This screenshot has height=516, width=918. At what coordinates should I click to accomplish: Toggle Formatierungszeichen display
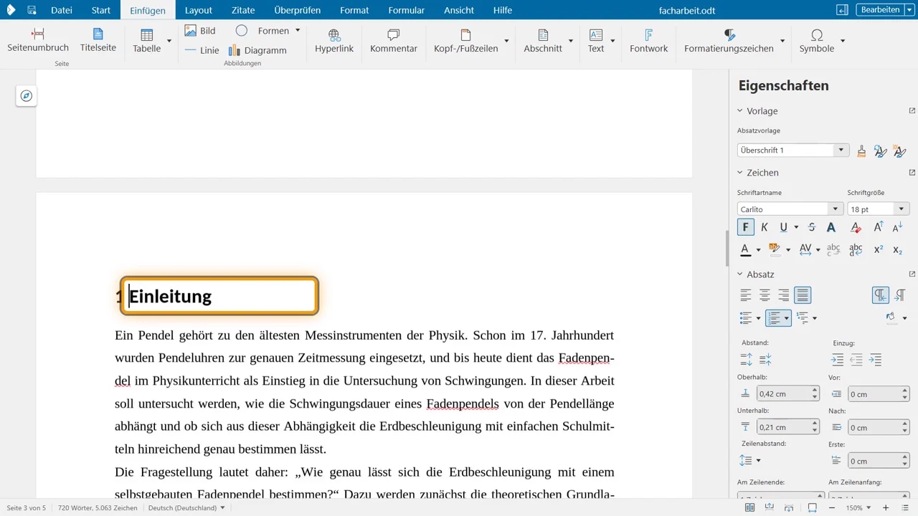tap(729, 41)
